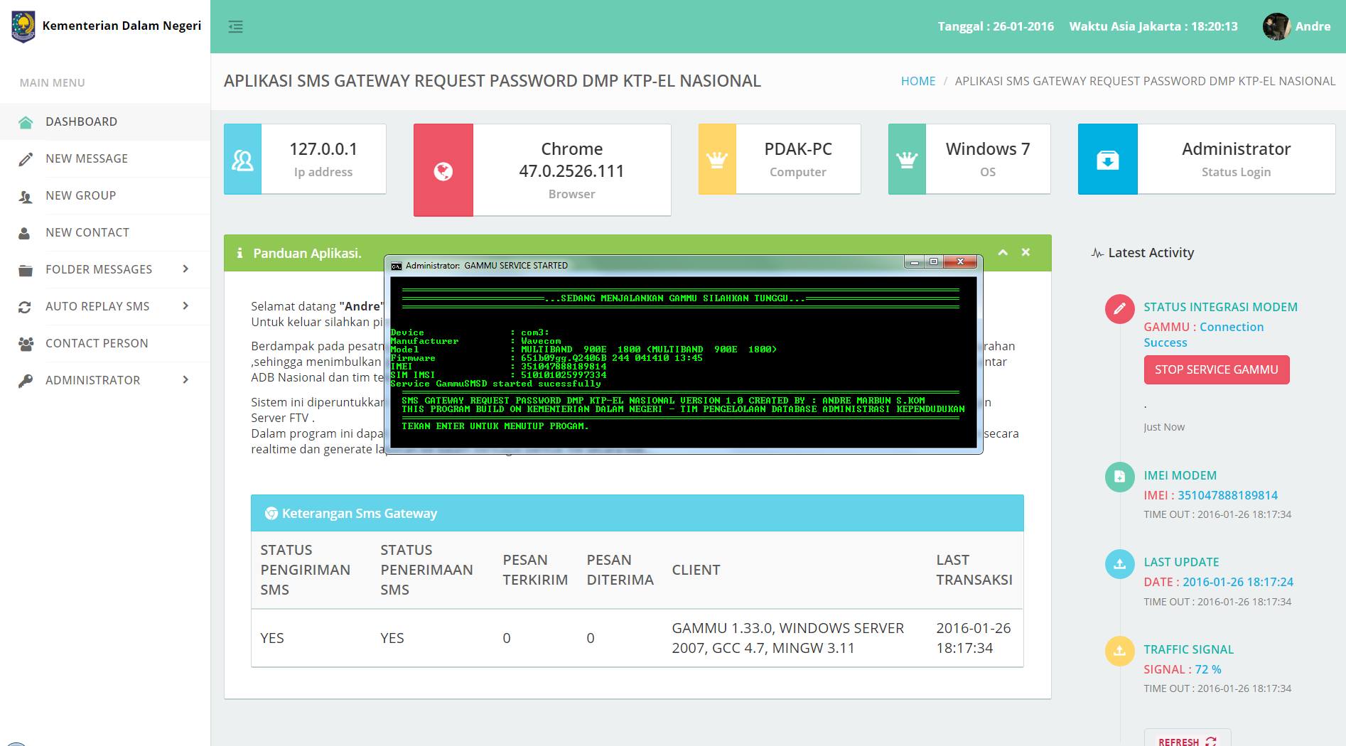Maximize the GAMMU SERVICE STARTED console window
This screenshot has height=746, width=1346.
(x=934, y=262)
